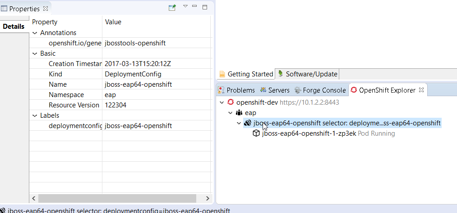This screenshot has height=213, width=457.
Task: Click the jboss-eap64-openshift service icon
Action: click(248, 123)
